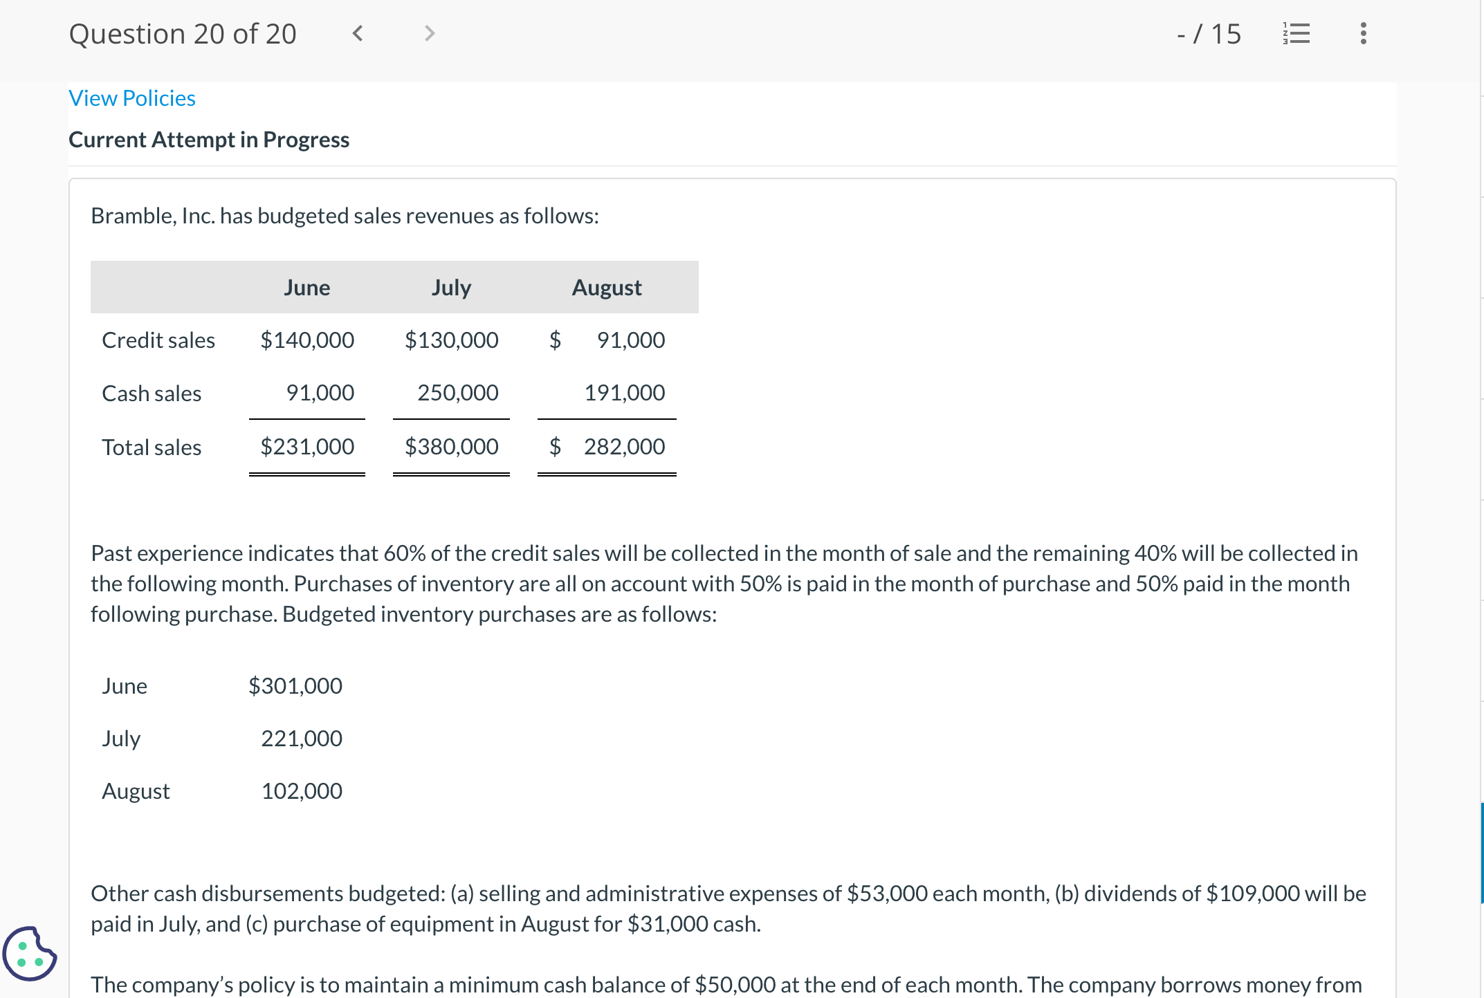1484x998 pixels.
Task: Click the score indicator - / 15
Action: [x=1209, y=34]
